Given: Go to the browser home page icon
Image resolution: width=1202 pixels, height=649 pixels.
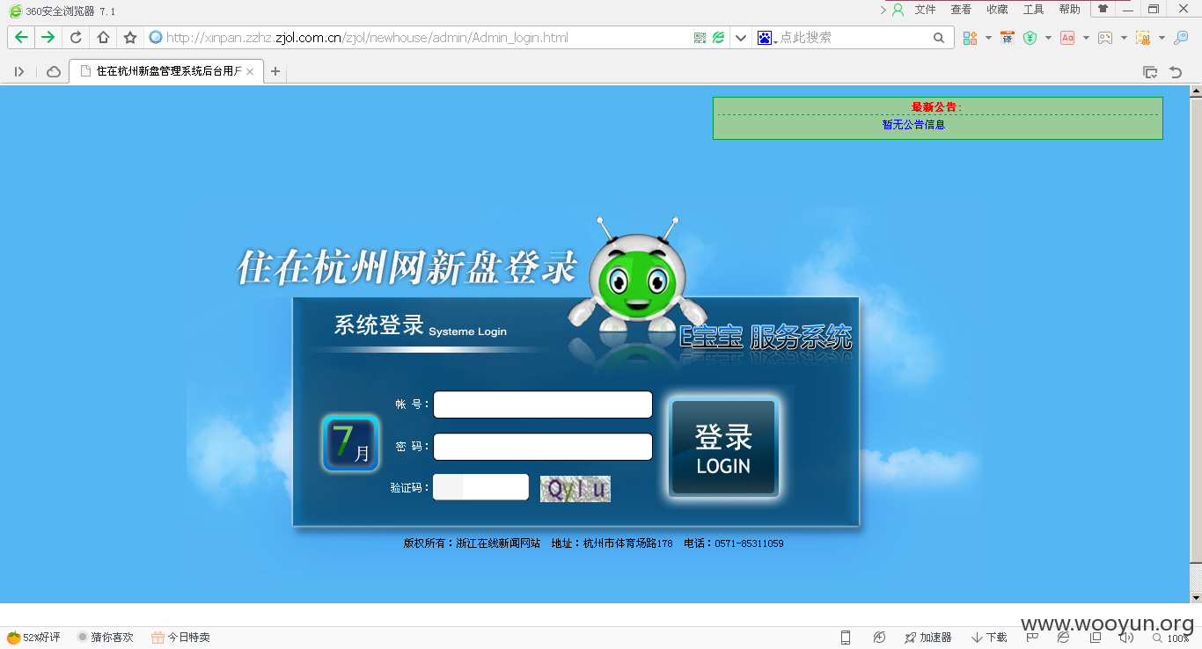Looking at the screenshot, I should pyautogui.click(x=103, y=38).
